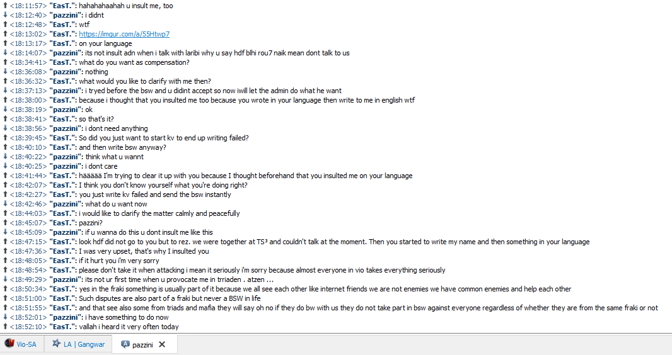Click the outgoing arrow at 18:52:10 message
672x355 pixels.
[5, 327]
